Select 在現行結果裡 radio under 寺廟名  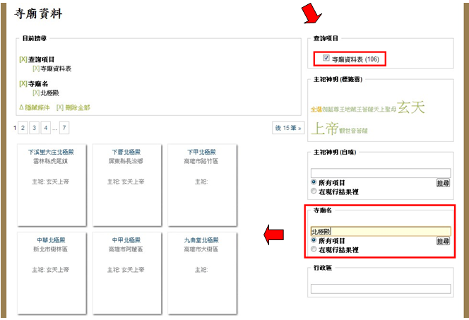coord(314,249)
